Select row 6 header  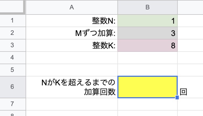[13, 87]
